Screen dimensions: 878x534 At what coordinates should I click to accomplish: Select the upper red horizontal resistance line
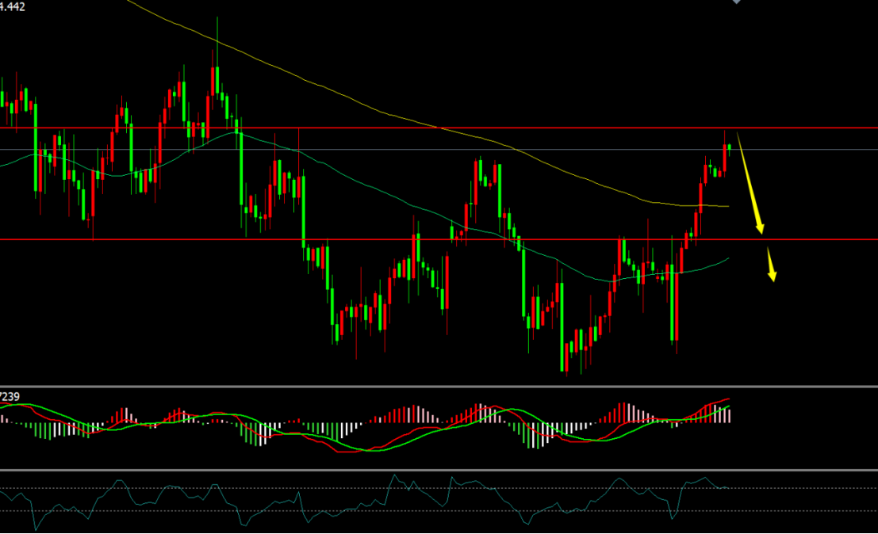click(x=439, y=128)
